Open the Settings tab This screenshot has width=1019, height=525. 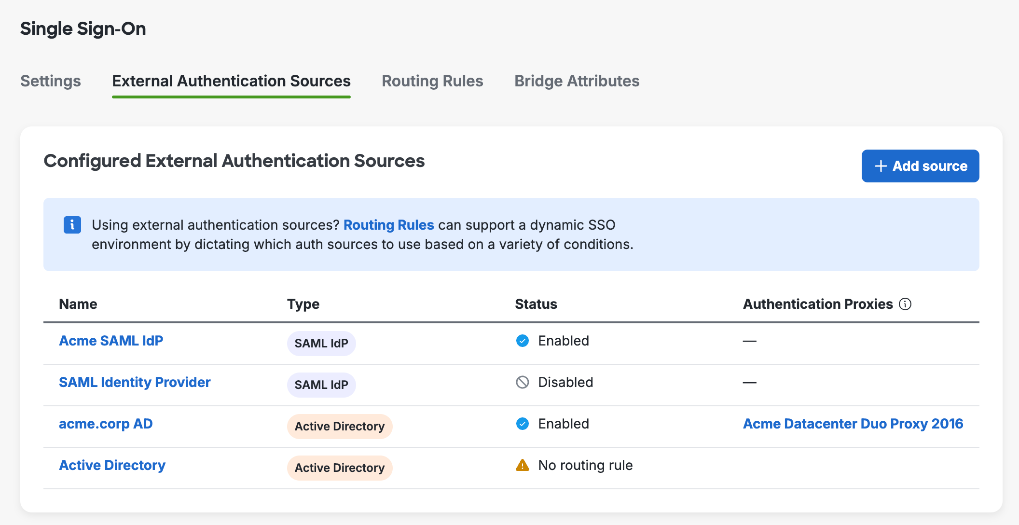pyautogui.click(x=51, y=81)
